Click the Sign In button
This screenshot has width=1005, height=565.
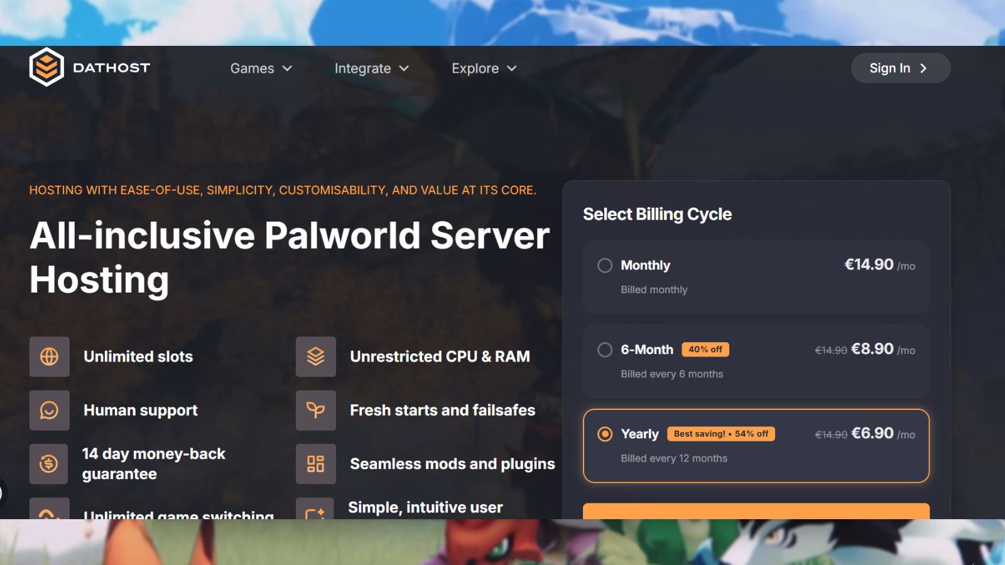pyautogui.click(x=899, y=68)
